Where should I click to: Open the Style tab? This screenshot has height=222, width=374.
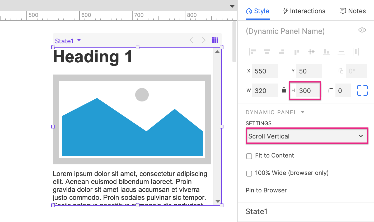pyautogui.click(x=258, y=11)
